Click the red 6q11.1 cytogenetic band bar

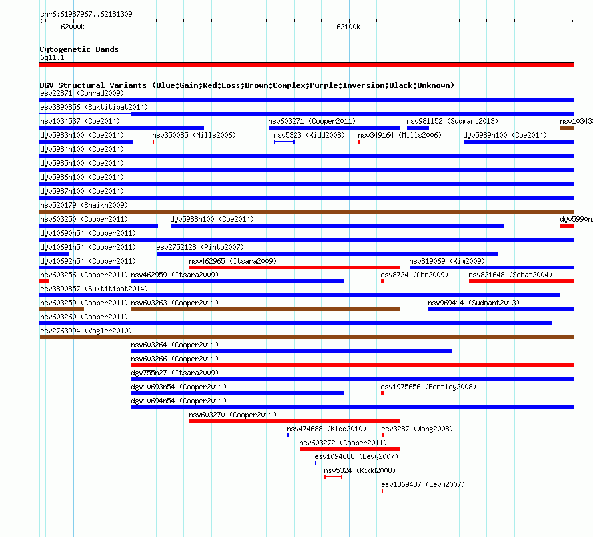[x=306, y=65]
